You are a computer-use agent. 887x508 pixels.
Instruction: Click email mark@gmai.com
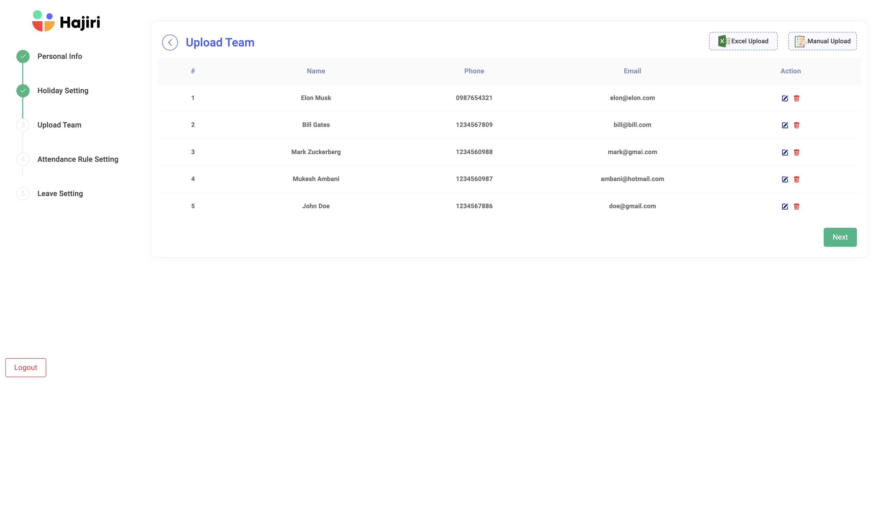click(632, 152)
